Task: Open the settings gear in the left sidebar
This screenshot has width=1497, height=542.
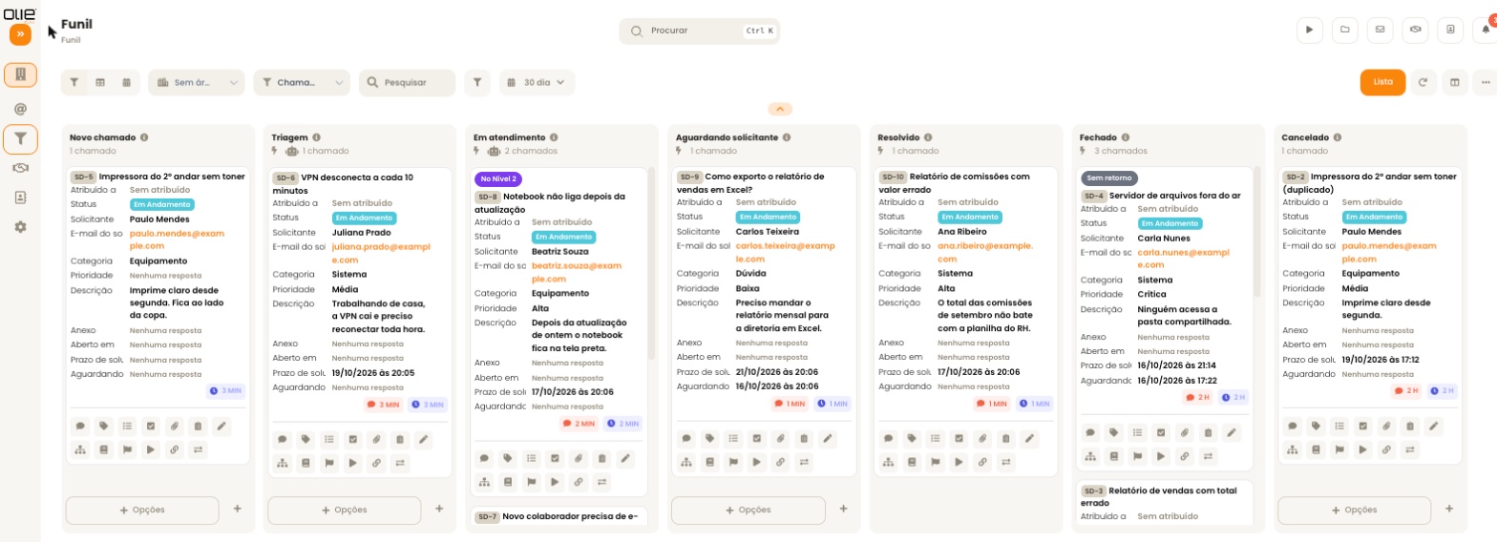Action: click(x=20, y=227)
